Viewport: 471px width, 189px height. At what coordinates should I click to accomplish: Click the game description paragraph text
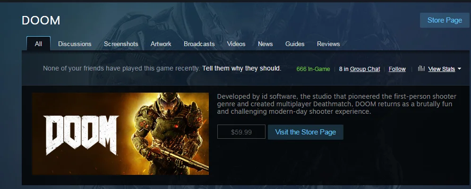pos(336,104)
